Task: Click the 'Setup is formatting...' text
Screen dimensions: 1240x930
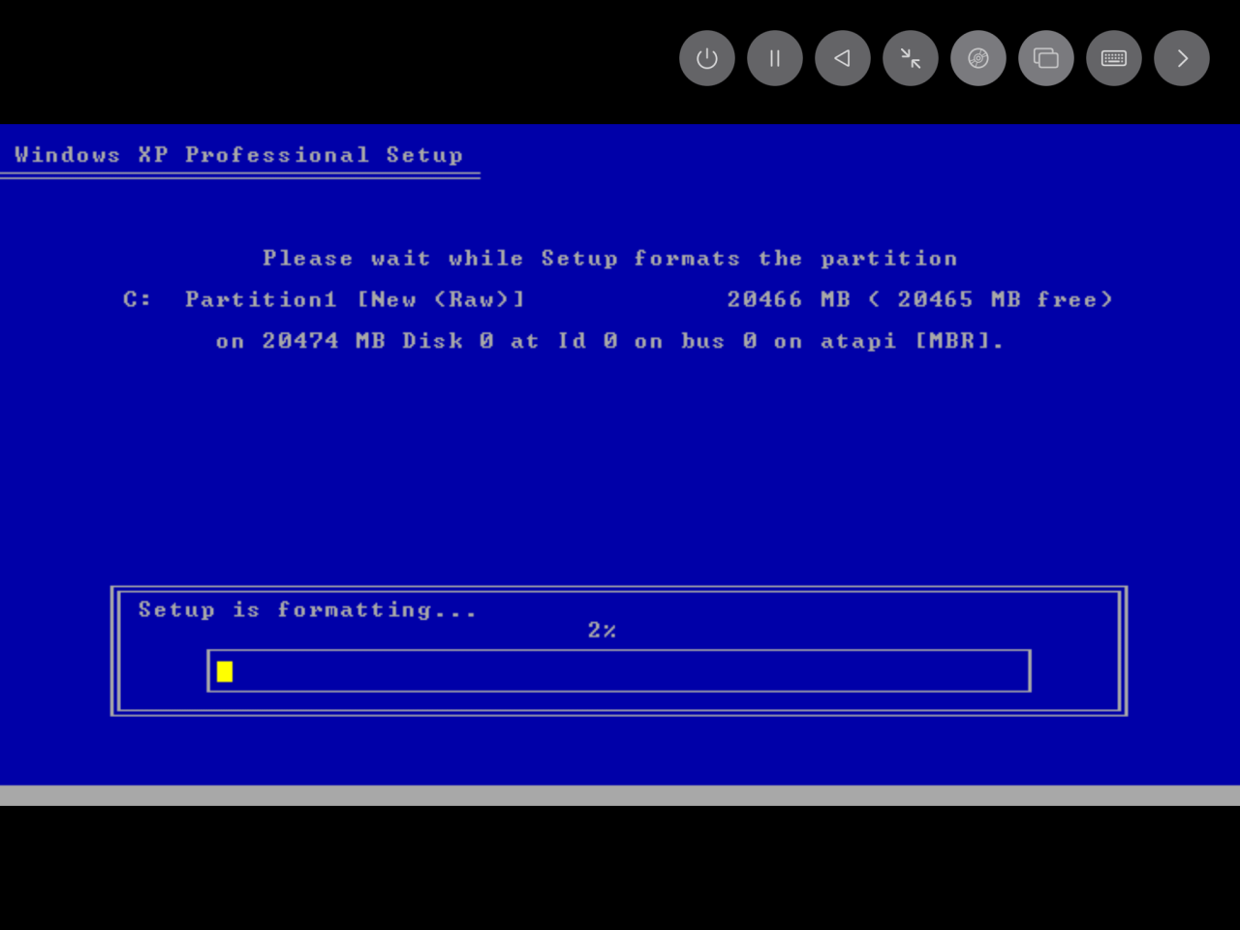Action: point(307,609)
